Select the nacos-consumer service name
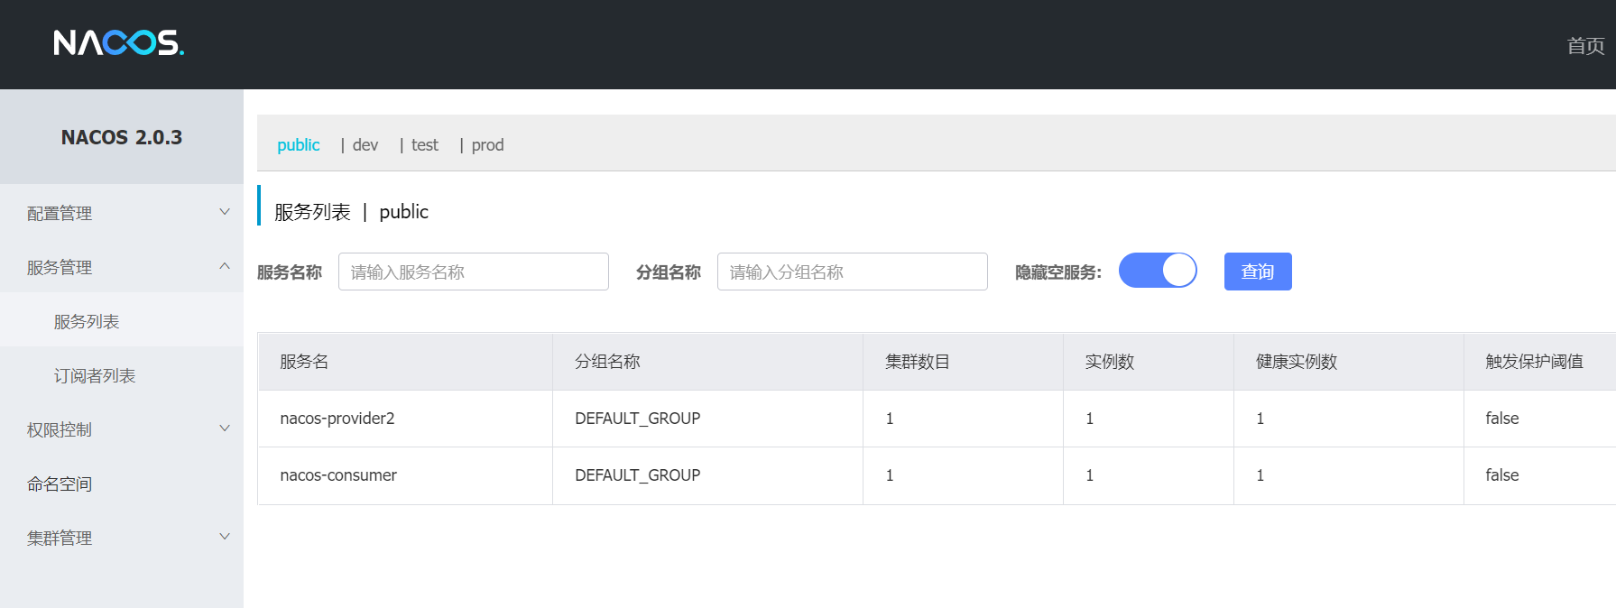This screenshot has width=1616, height=608. 338,475
